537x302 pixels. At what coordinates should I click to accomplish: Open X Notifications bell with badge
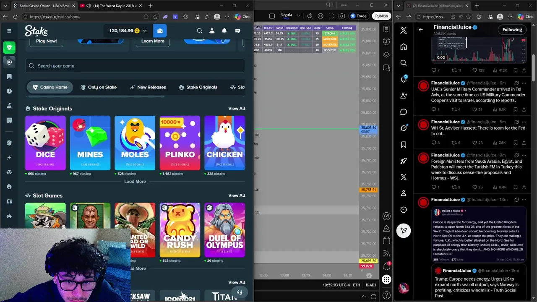click(x=404, y=79)
